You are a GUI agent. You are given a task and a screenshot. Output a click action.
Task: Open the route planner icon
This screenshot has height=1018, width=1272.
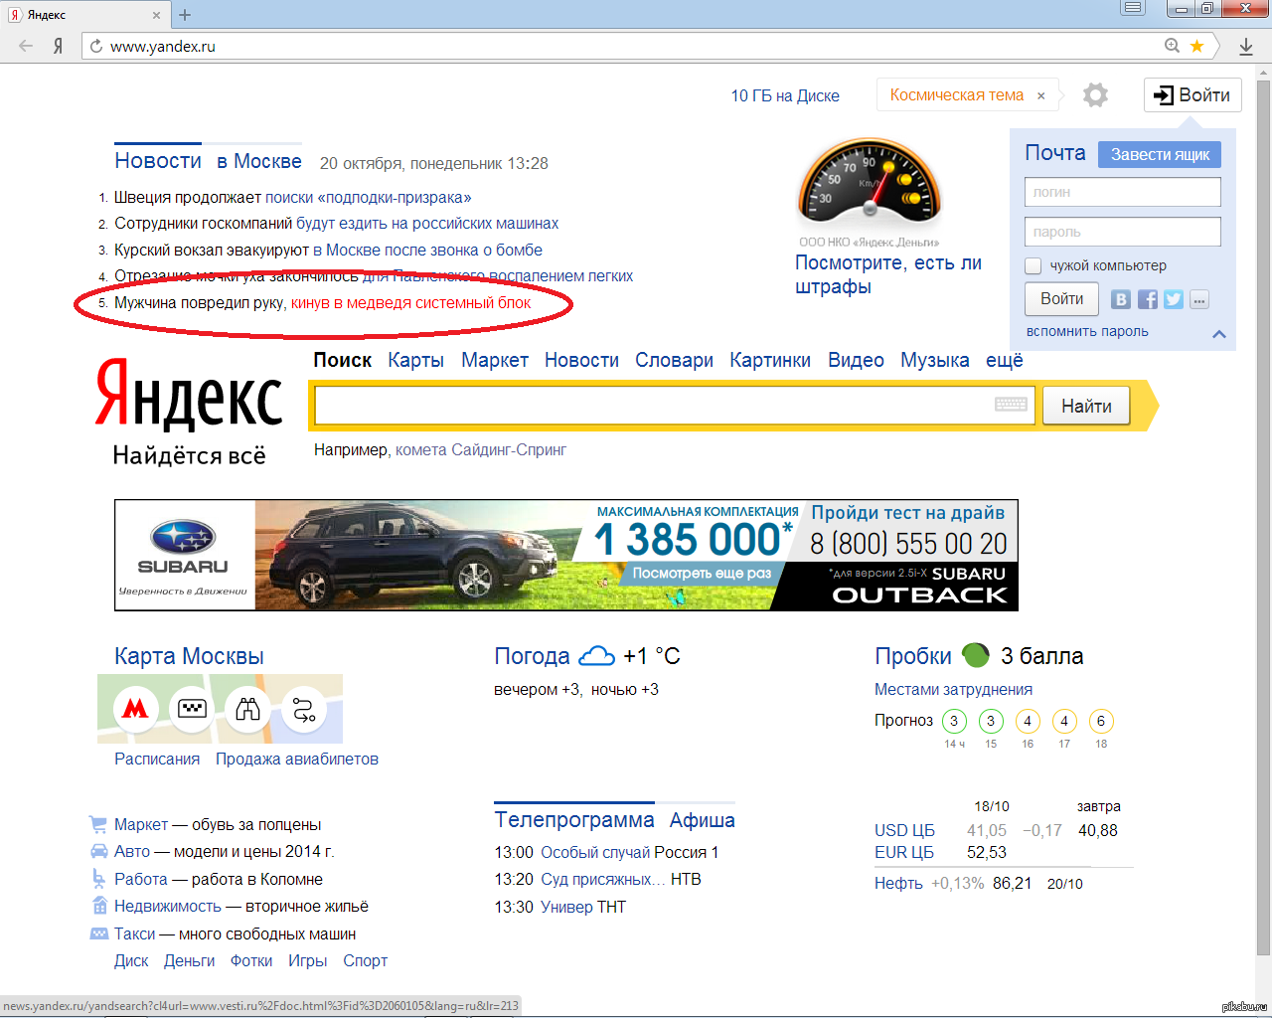click(304, 709)
